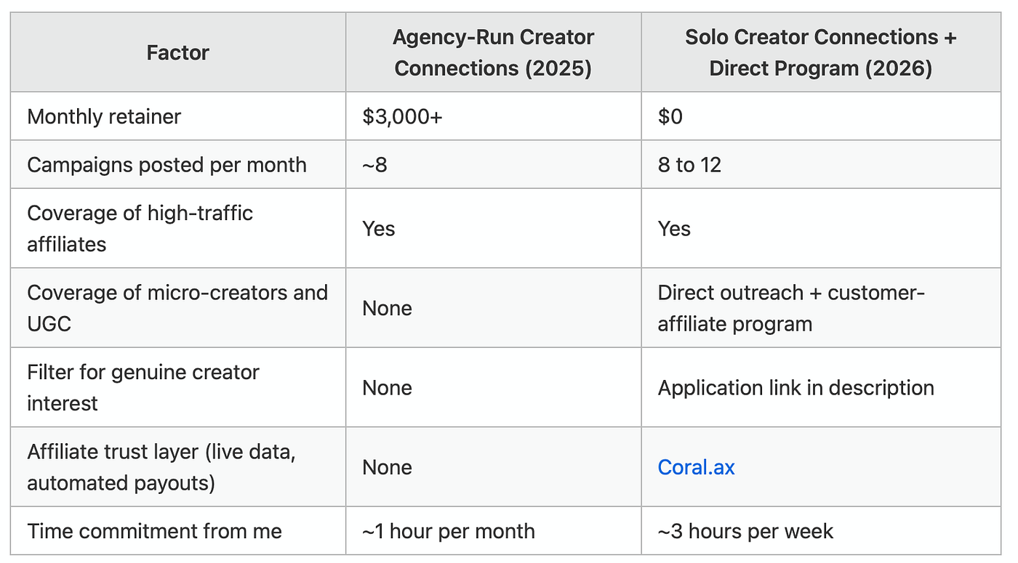
Task: Click the Application link in description cell
Action: pos(796,388)
